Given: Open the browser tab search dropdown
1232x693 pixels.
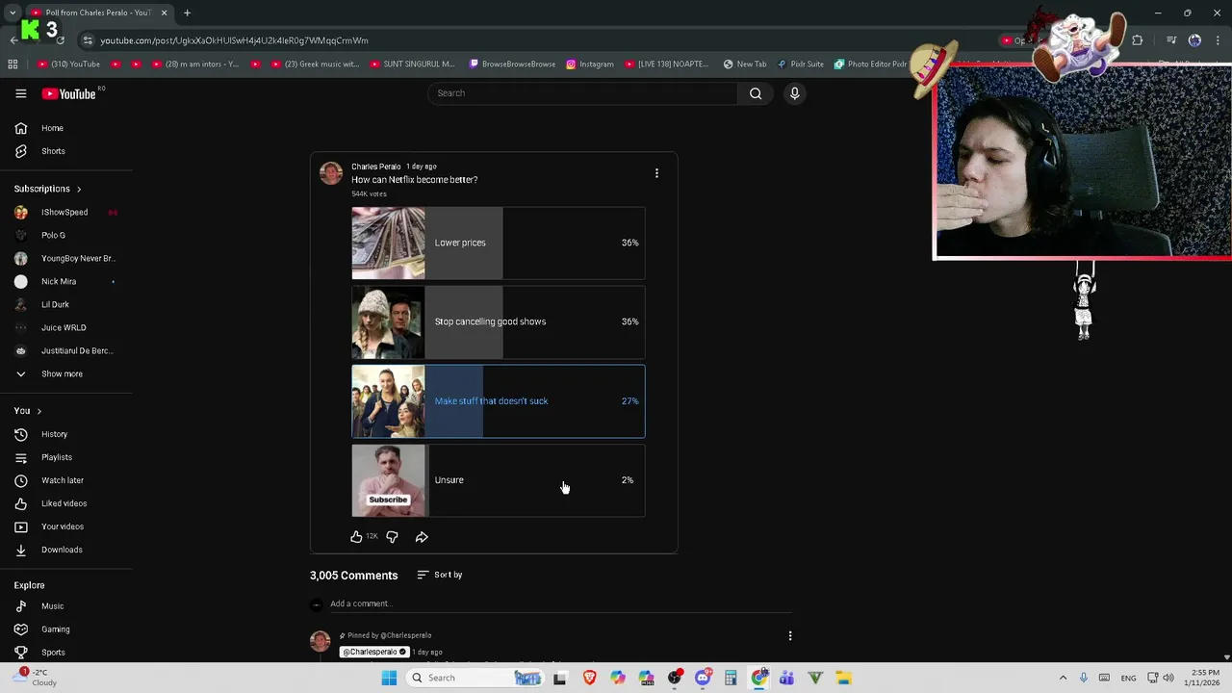Looking at the screenshot, I should pos(13,13).
